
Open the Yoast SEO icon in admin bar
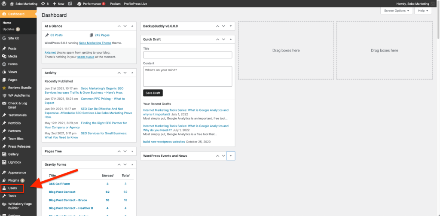pyautogui.click(x=70, y=3)
